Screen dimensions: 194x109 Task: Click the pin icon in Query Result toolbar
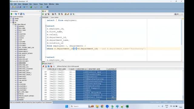coord(43,66)
